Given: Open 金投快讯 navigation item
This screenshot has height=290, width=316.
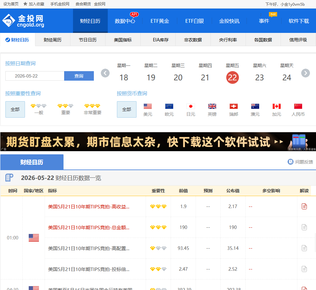Looking at the screenshot, I should click(x=229, y=21).
